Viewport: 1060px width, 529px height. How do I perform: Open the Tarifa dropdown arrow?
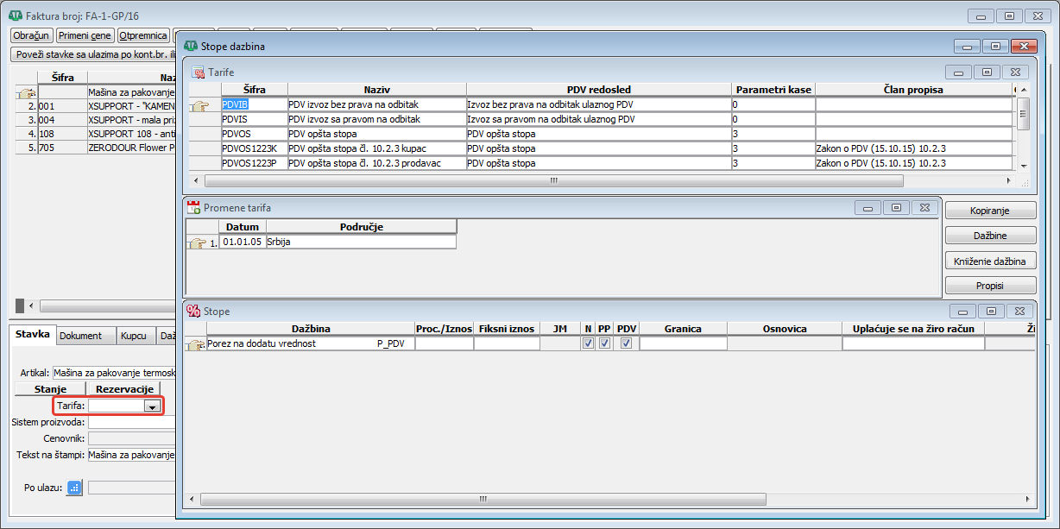[x=152, y=406]
